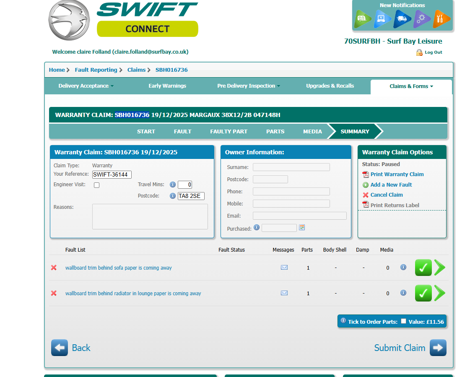Click the Your Reference input field
Viewport: 470px width, 377px height.
click(112, 174)
